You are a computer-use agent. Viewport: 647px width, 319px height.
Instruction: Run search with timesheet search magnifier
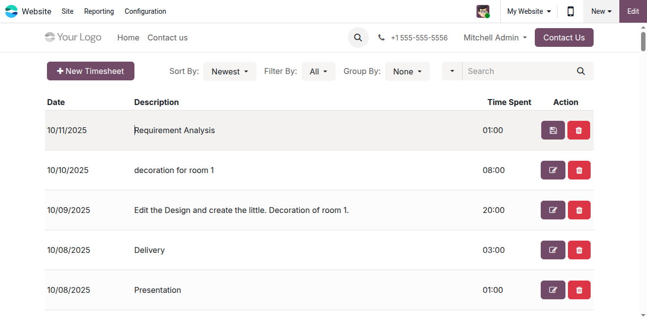[581, 71]
